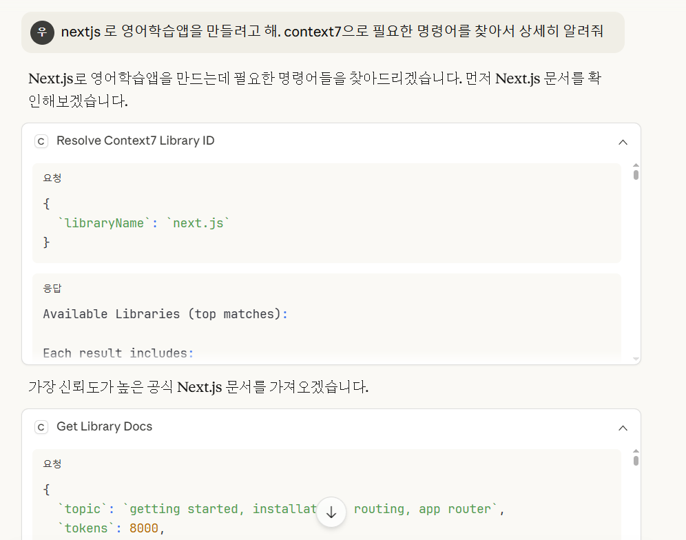686x540 pixels.
Task: Click the sentence '가장 신뢰도가 높은 공식 Next.js 문서를 가져오겠습니다.'
Action: coord(198,387)
